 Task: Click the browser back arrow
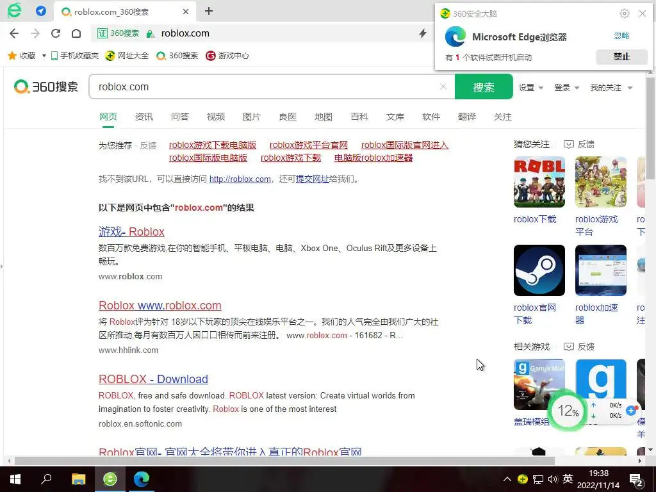[14, 33]
